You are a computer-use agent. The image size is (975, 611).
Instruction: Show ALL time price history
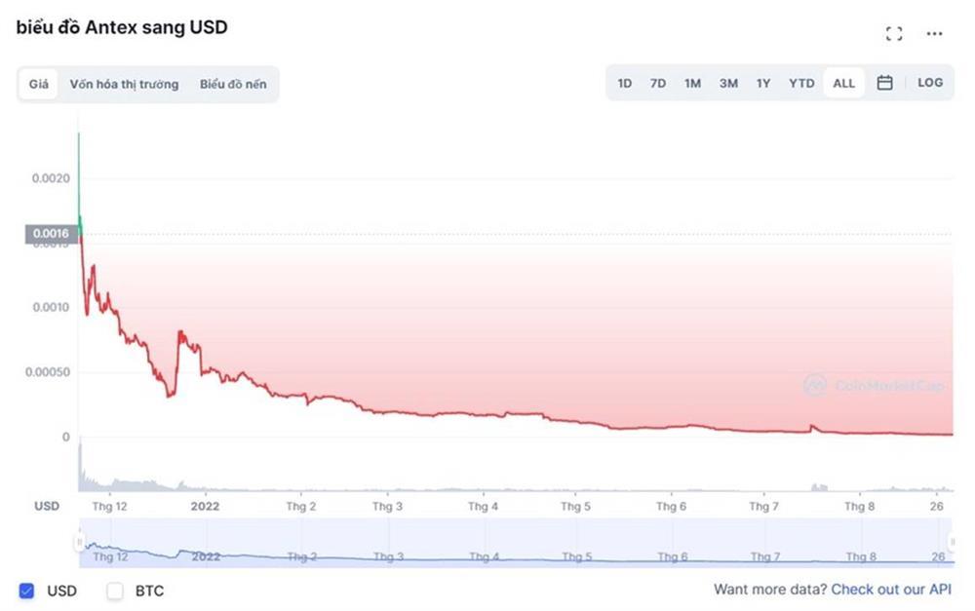tap(843, 83)
